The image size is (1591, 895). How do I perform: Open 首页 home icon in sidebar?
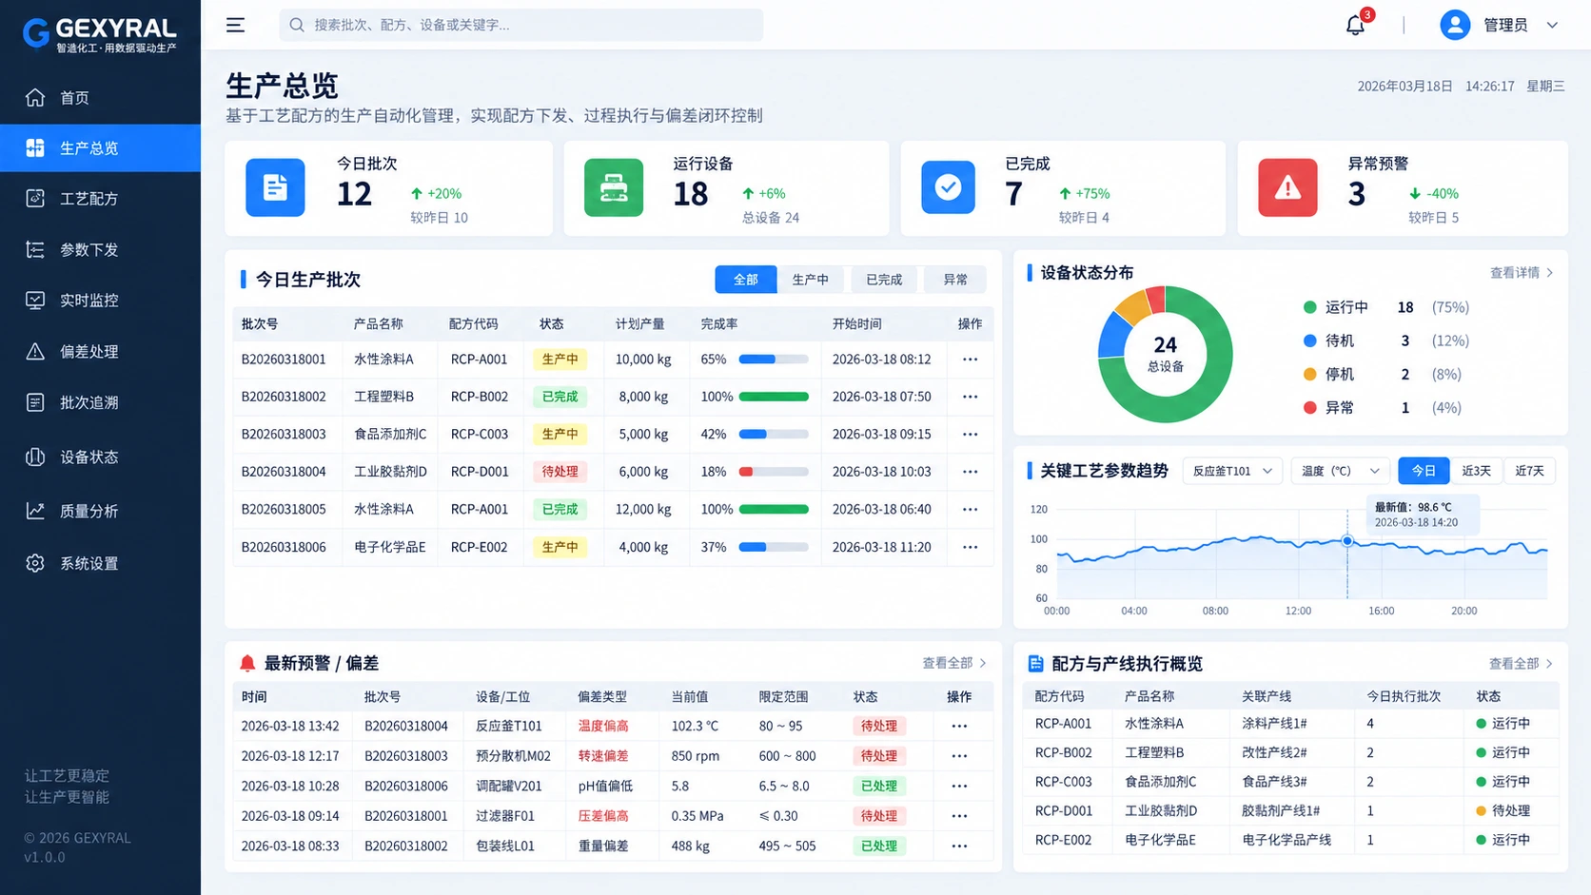tap(35, 97)
